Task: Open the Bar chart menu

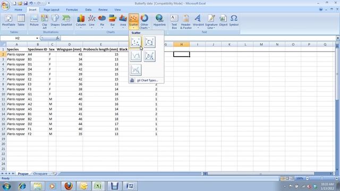Action: coord(113,22)
